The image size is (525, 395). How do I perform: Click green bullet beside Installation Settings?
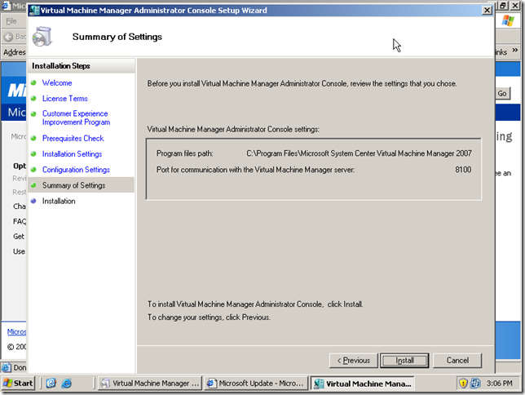point(33,153)
